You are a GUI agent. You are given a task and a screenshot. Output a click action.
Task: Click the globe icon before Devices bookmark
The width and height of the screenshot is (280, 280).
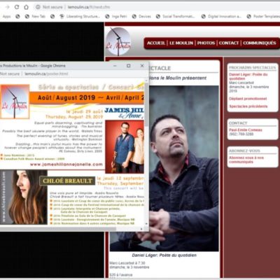coord(134,16)
